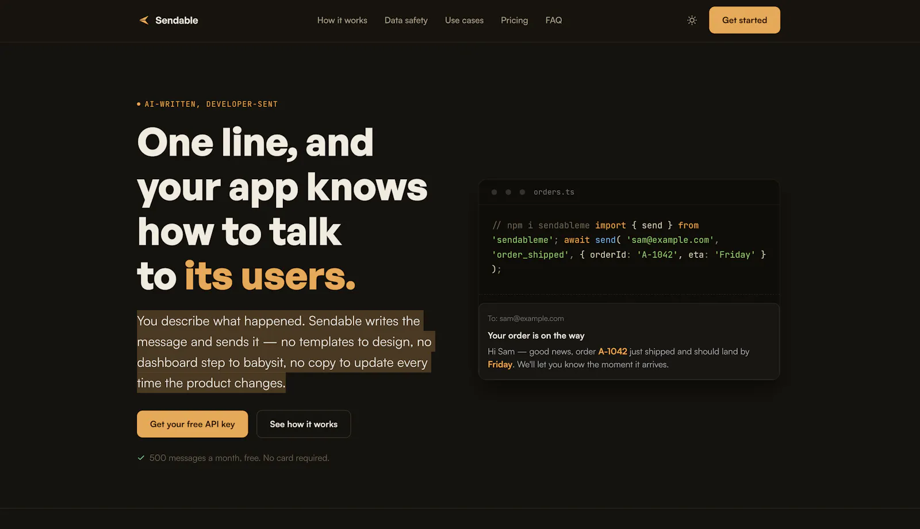
Task: Navigate to Pricing
Action: [514, 20]
